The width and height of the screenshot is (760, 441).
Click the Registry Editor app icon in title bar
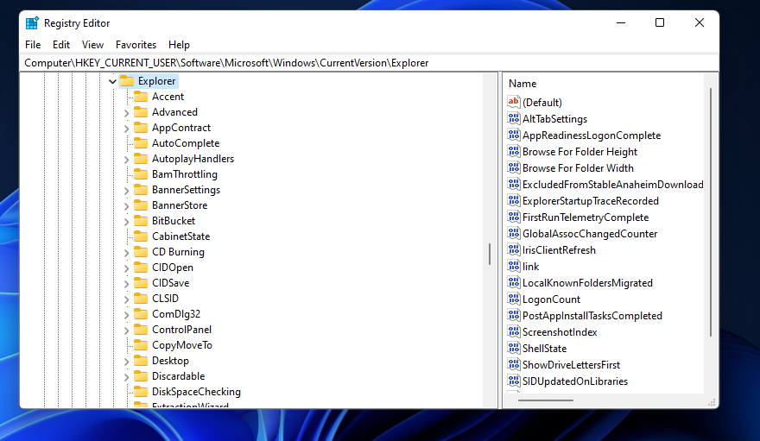(x=33, y=22)
